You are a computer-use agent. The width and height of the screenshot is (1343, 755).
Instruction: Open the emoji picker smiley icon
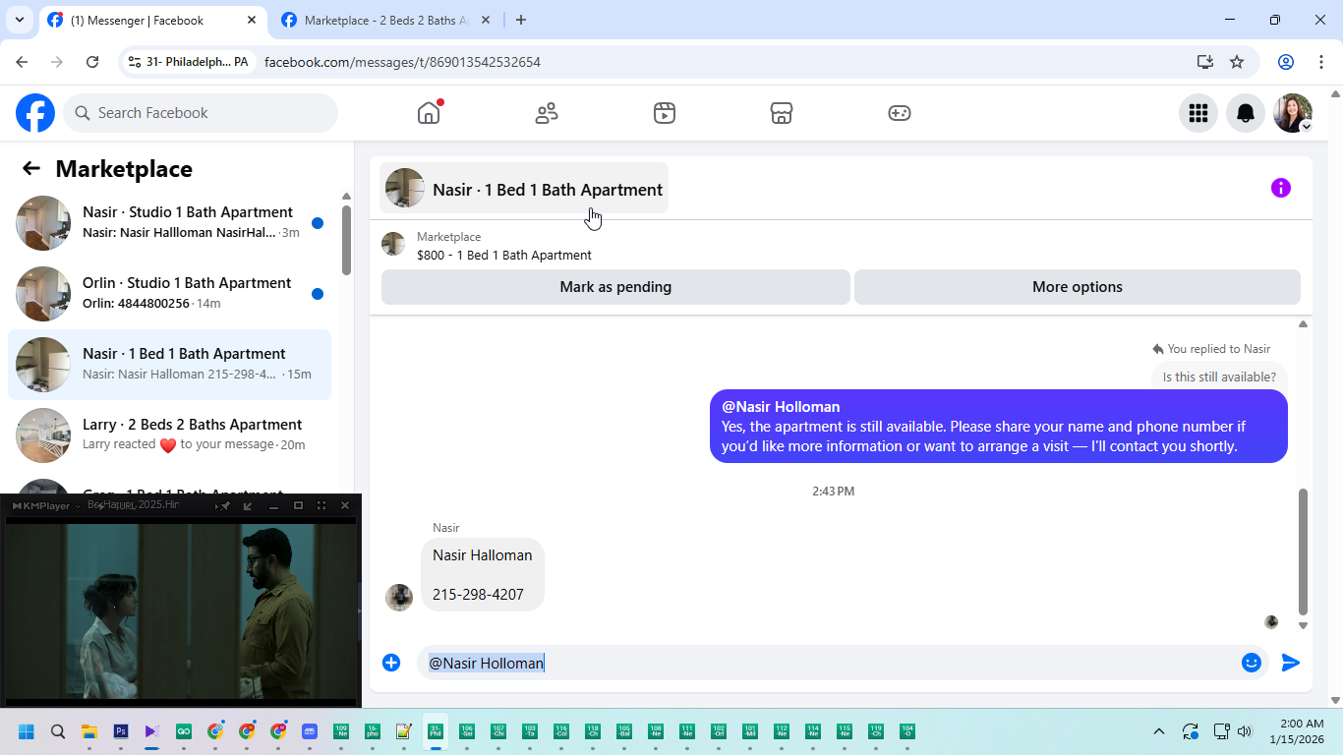[x=1252, y=663]
